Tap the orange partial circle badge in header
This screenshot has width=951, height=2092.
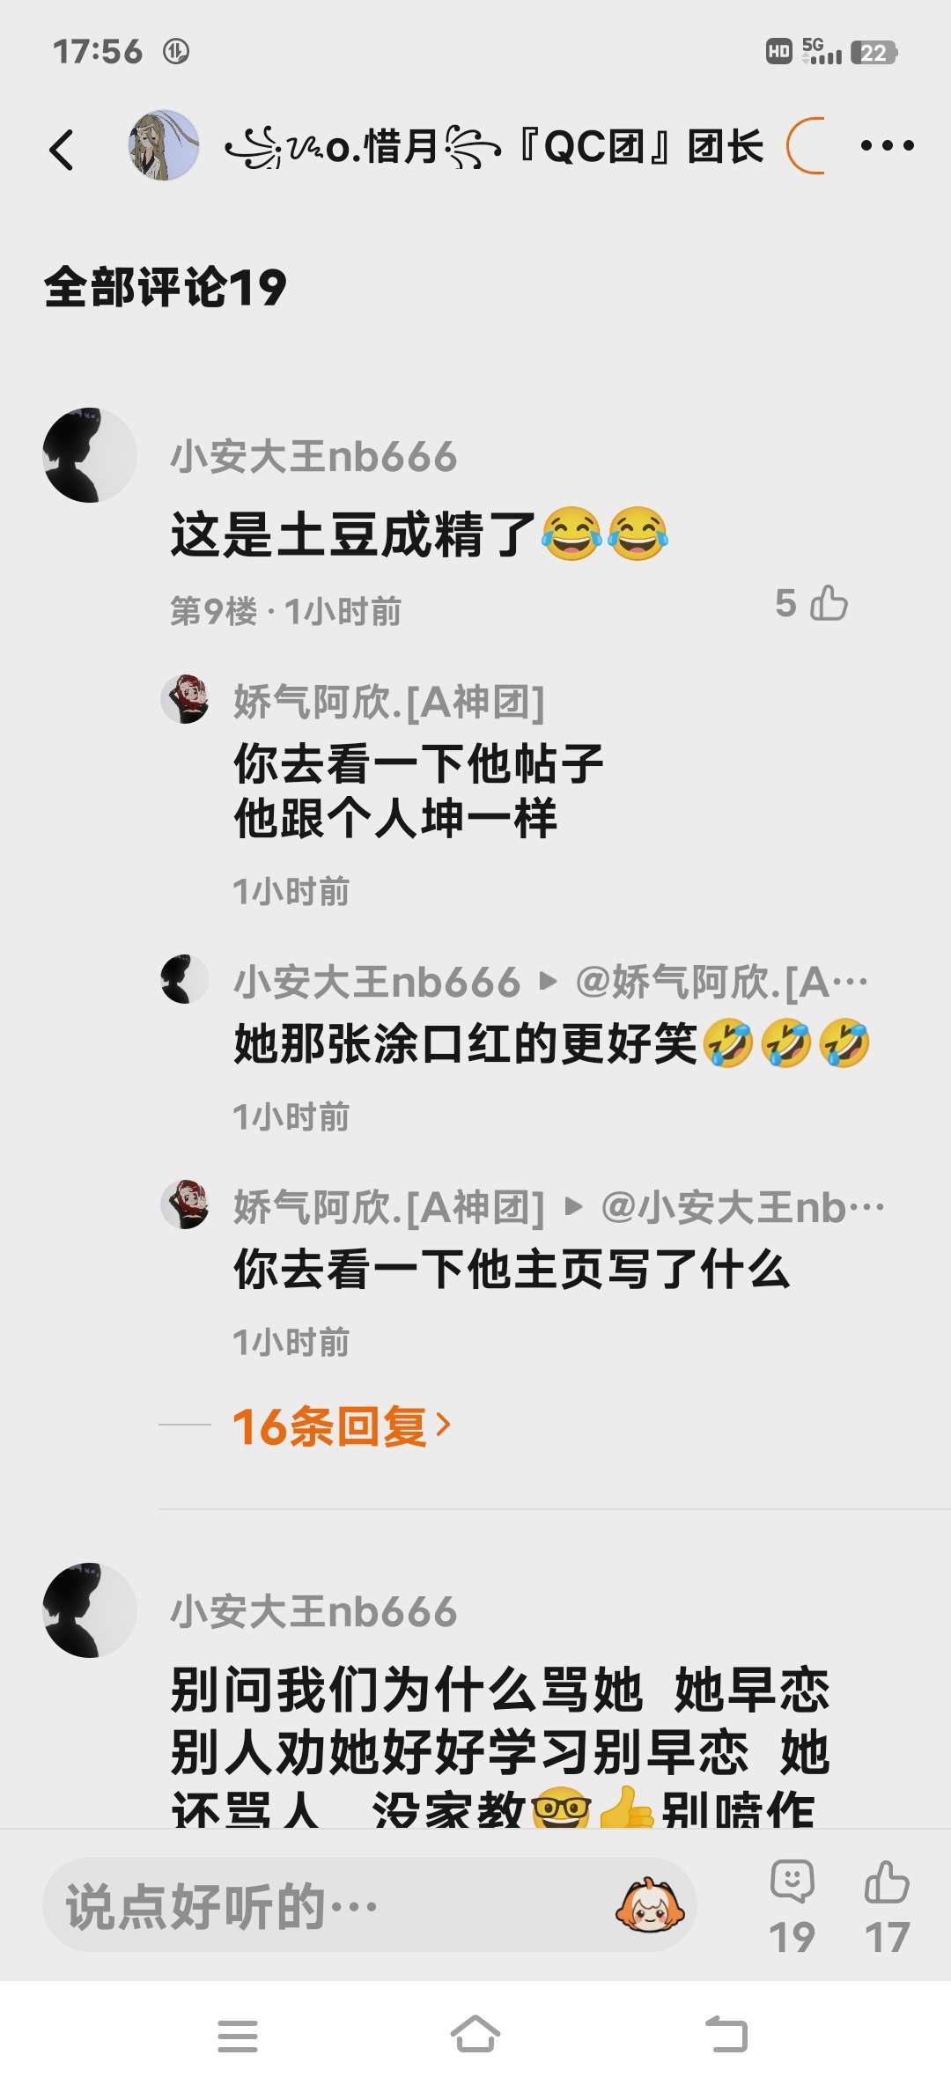click(x=805, y=146)
